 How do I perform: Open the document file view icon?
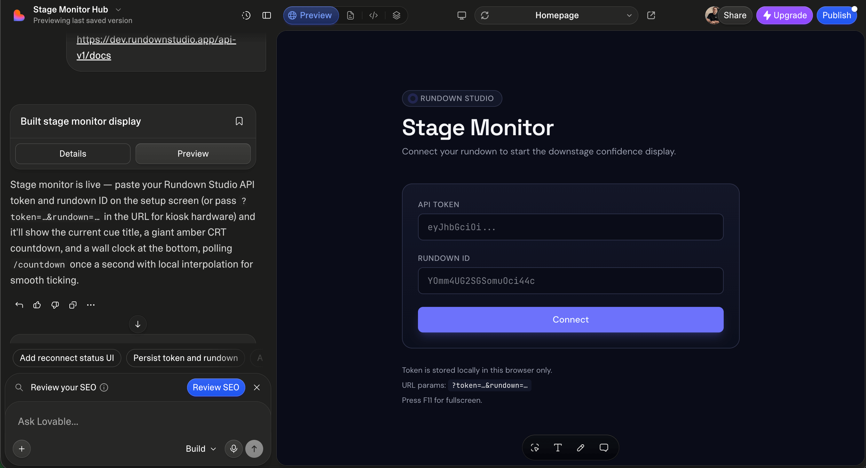[350, 15]
